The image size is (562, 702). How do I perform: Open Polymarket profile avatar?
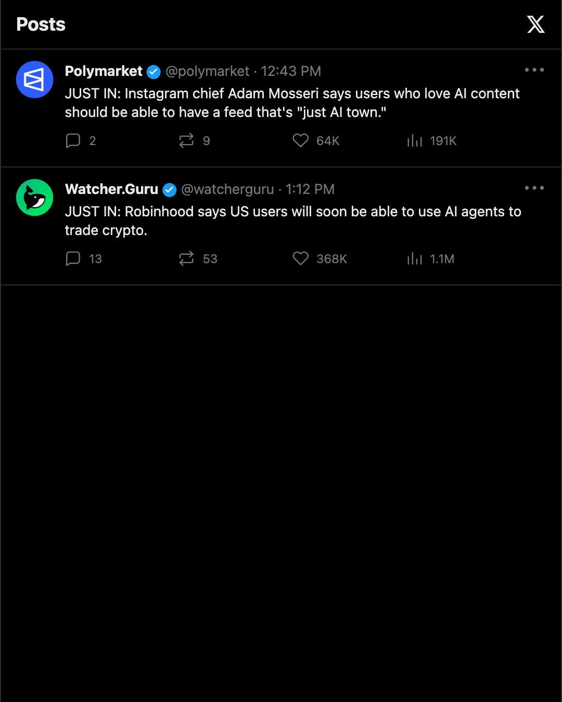pos(35,80)
